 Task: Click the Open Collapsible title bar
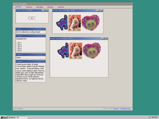32,10
